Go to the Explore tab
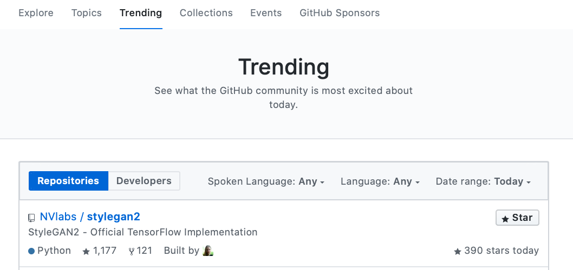The height and width of the screenshot is (270, 573). [x=36, y=13]
